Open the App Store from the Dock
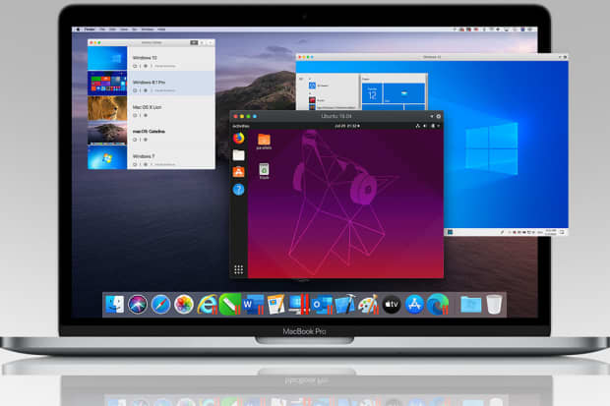Screen dimensions: 610x406 pyautogui.click(x=414, y=305)
